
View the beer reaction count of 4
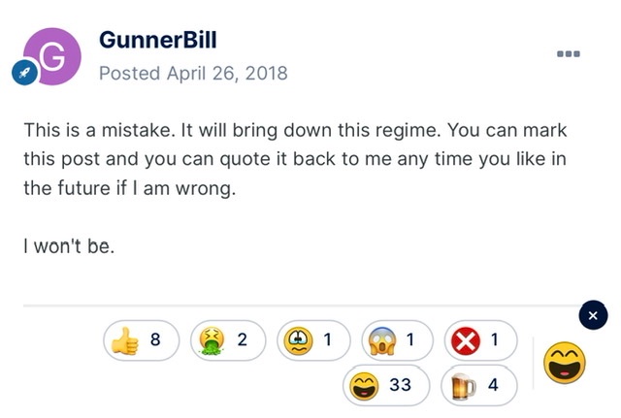(493, 385)
